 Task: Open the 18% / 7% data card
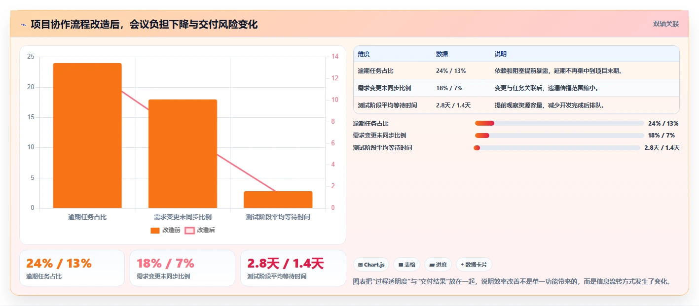pyautogui.click(x=183, y=268)
